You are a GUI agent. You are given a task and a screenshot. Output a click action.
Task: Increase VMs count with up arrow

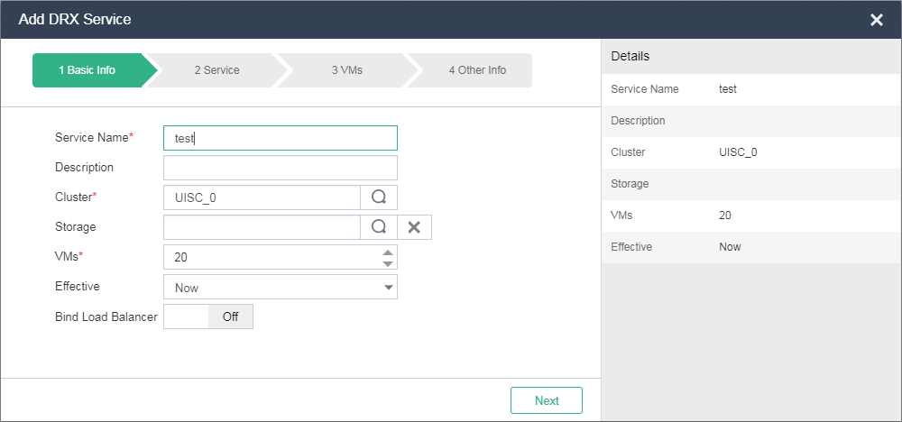coord(388,252)
